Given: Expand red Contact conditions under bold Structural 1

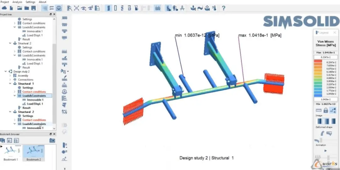Looking at the screenshot, I should coord(15,92).
